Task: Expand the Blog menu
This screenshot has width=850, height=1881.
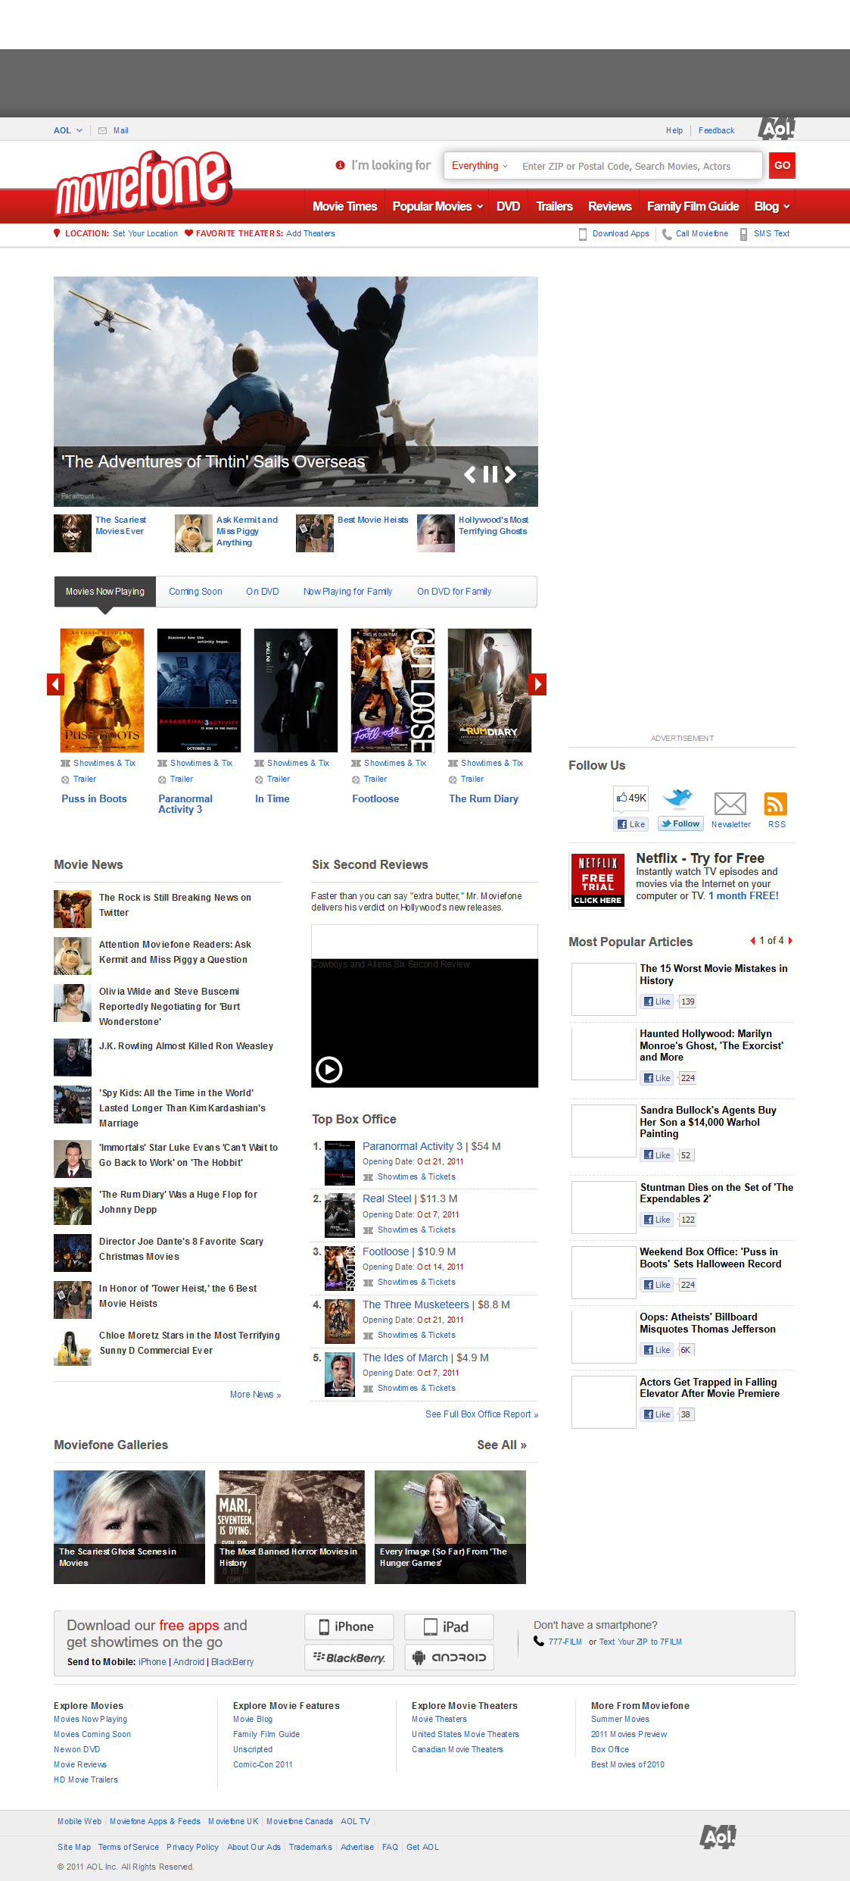Action: [772, 206]
